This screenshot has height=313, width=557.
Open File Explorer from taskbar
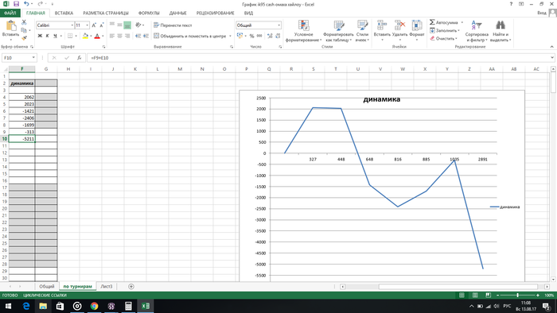(43, 306)
